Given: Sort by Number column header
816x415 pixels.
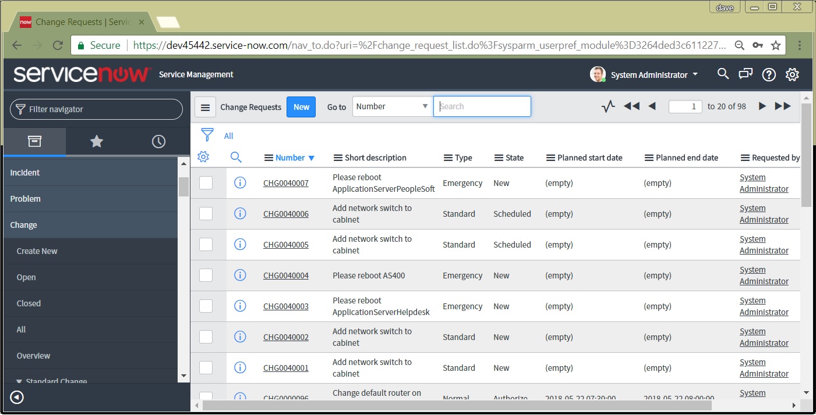Looking at the screenshot, I should pyautogui.click(x=290, y=158).
